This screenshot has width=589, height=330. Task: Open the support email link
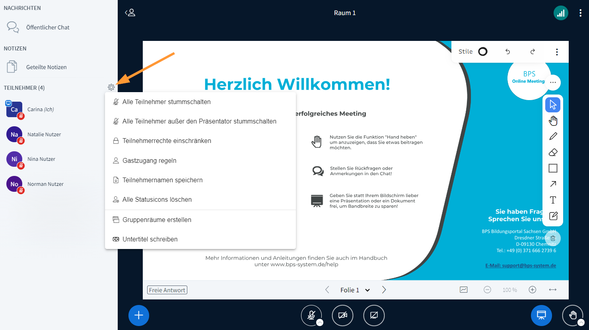click(520, 265)
